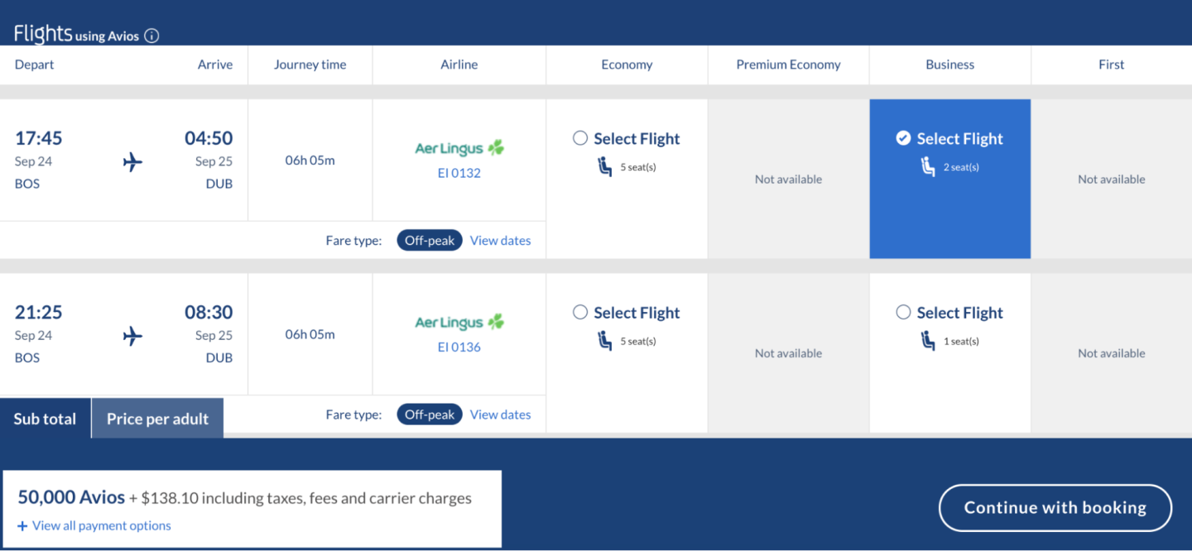
Task: Select the Economy radio for the 17:45 flight
Action: 580,138
